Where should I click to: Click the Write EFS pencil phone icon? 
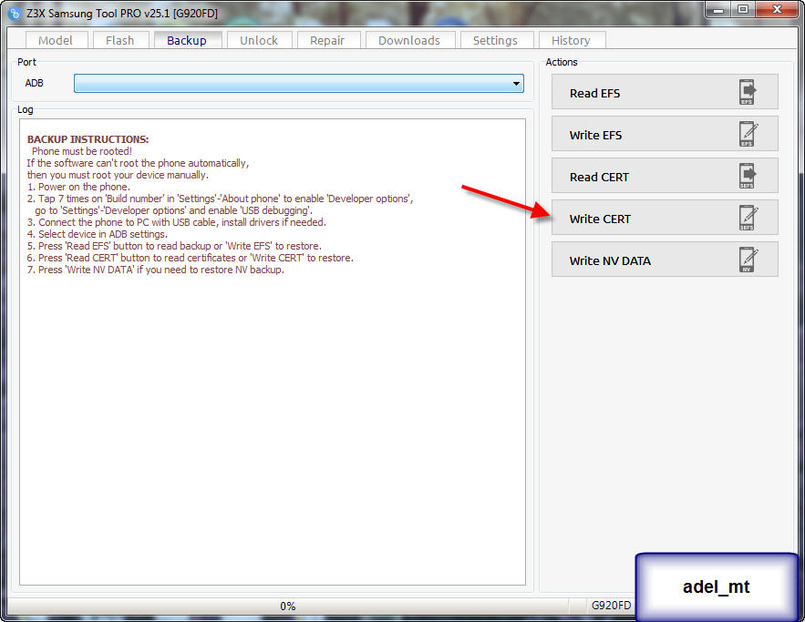pos(748,134)
